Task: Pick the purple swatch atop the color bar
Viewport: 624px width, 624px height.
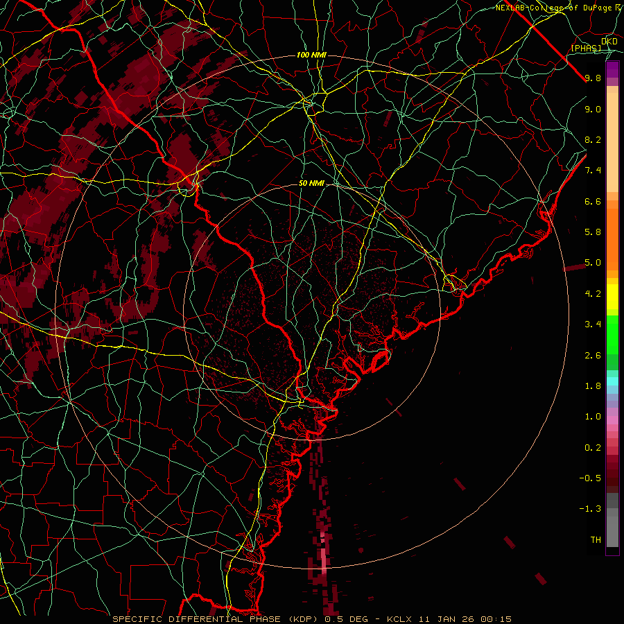Action: [612, 69]
